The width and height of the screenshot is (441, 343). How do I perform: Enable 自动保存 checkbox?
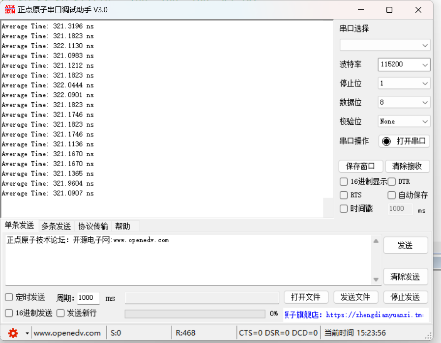point(391,195)
